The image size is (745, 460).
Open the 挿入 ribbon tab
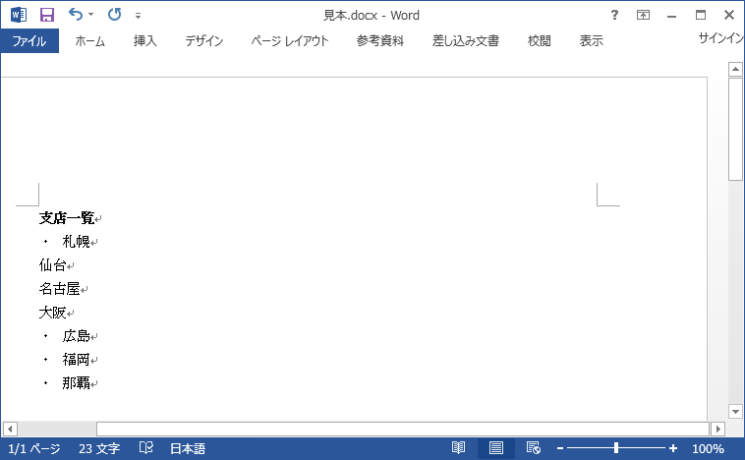[145, 41]
